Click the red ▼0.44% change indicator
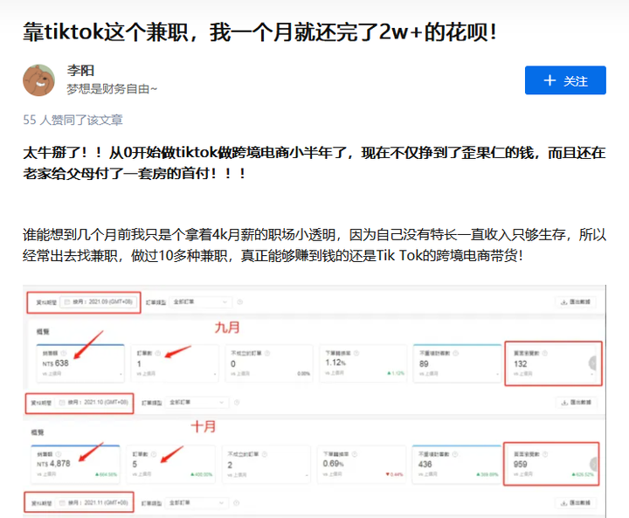Viewport: 629px width, 518px height. coord(394,474)
